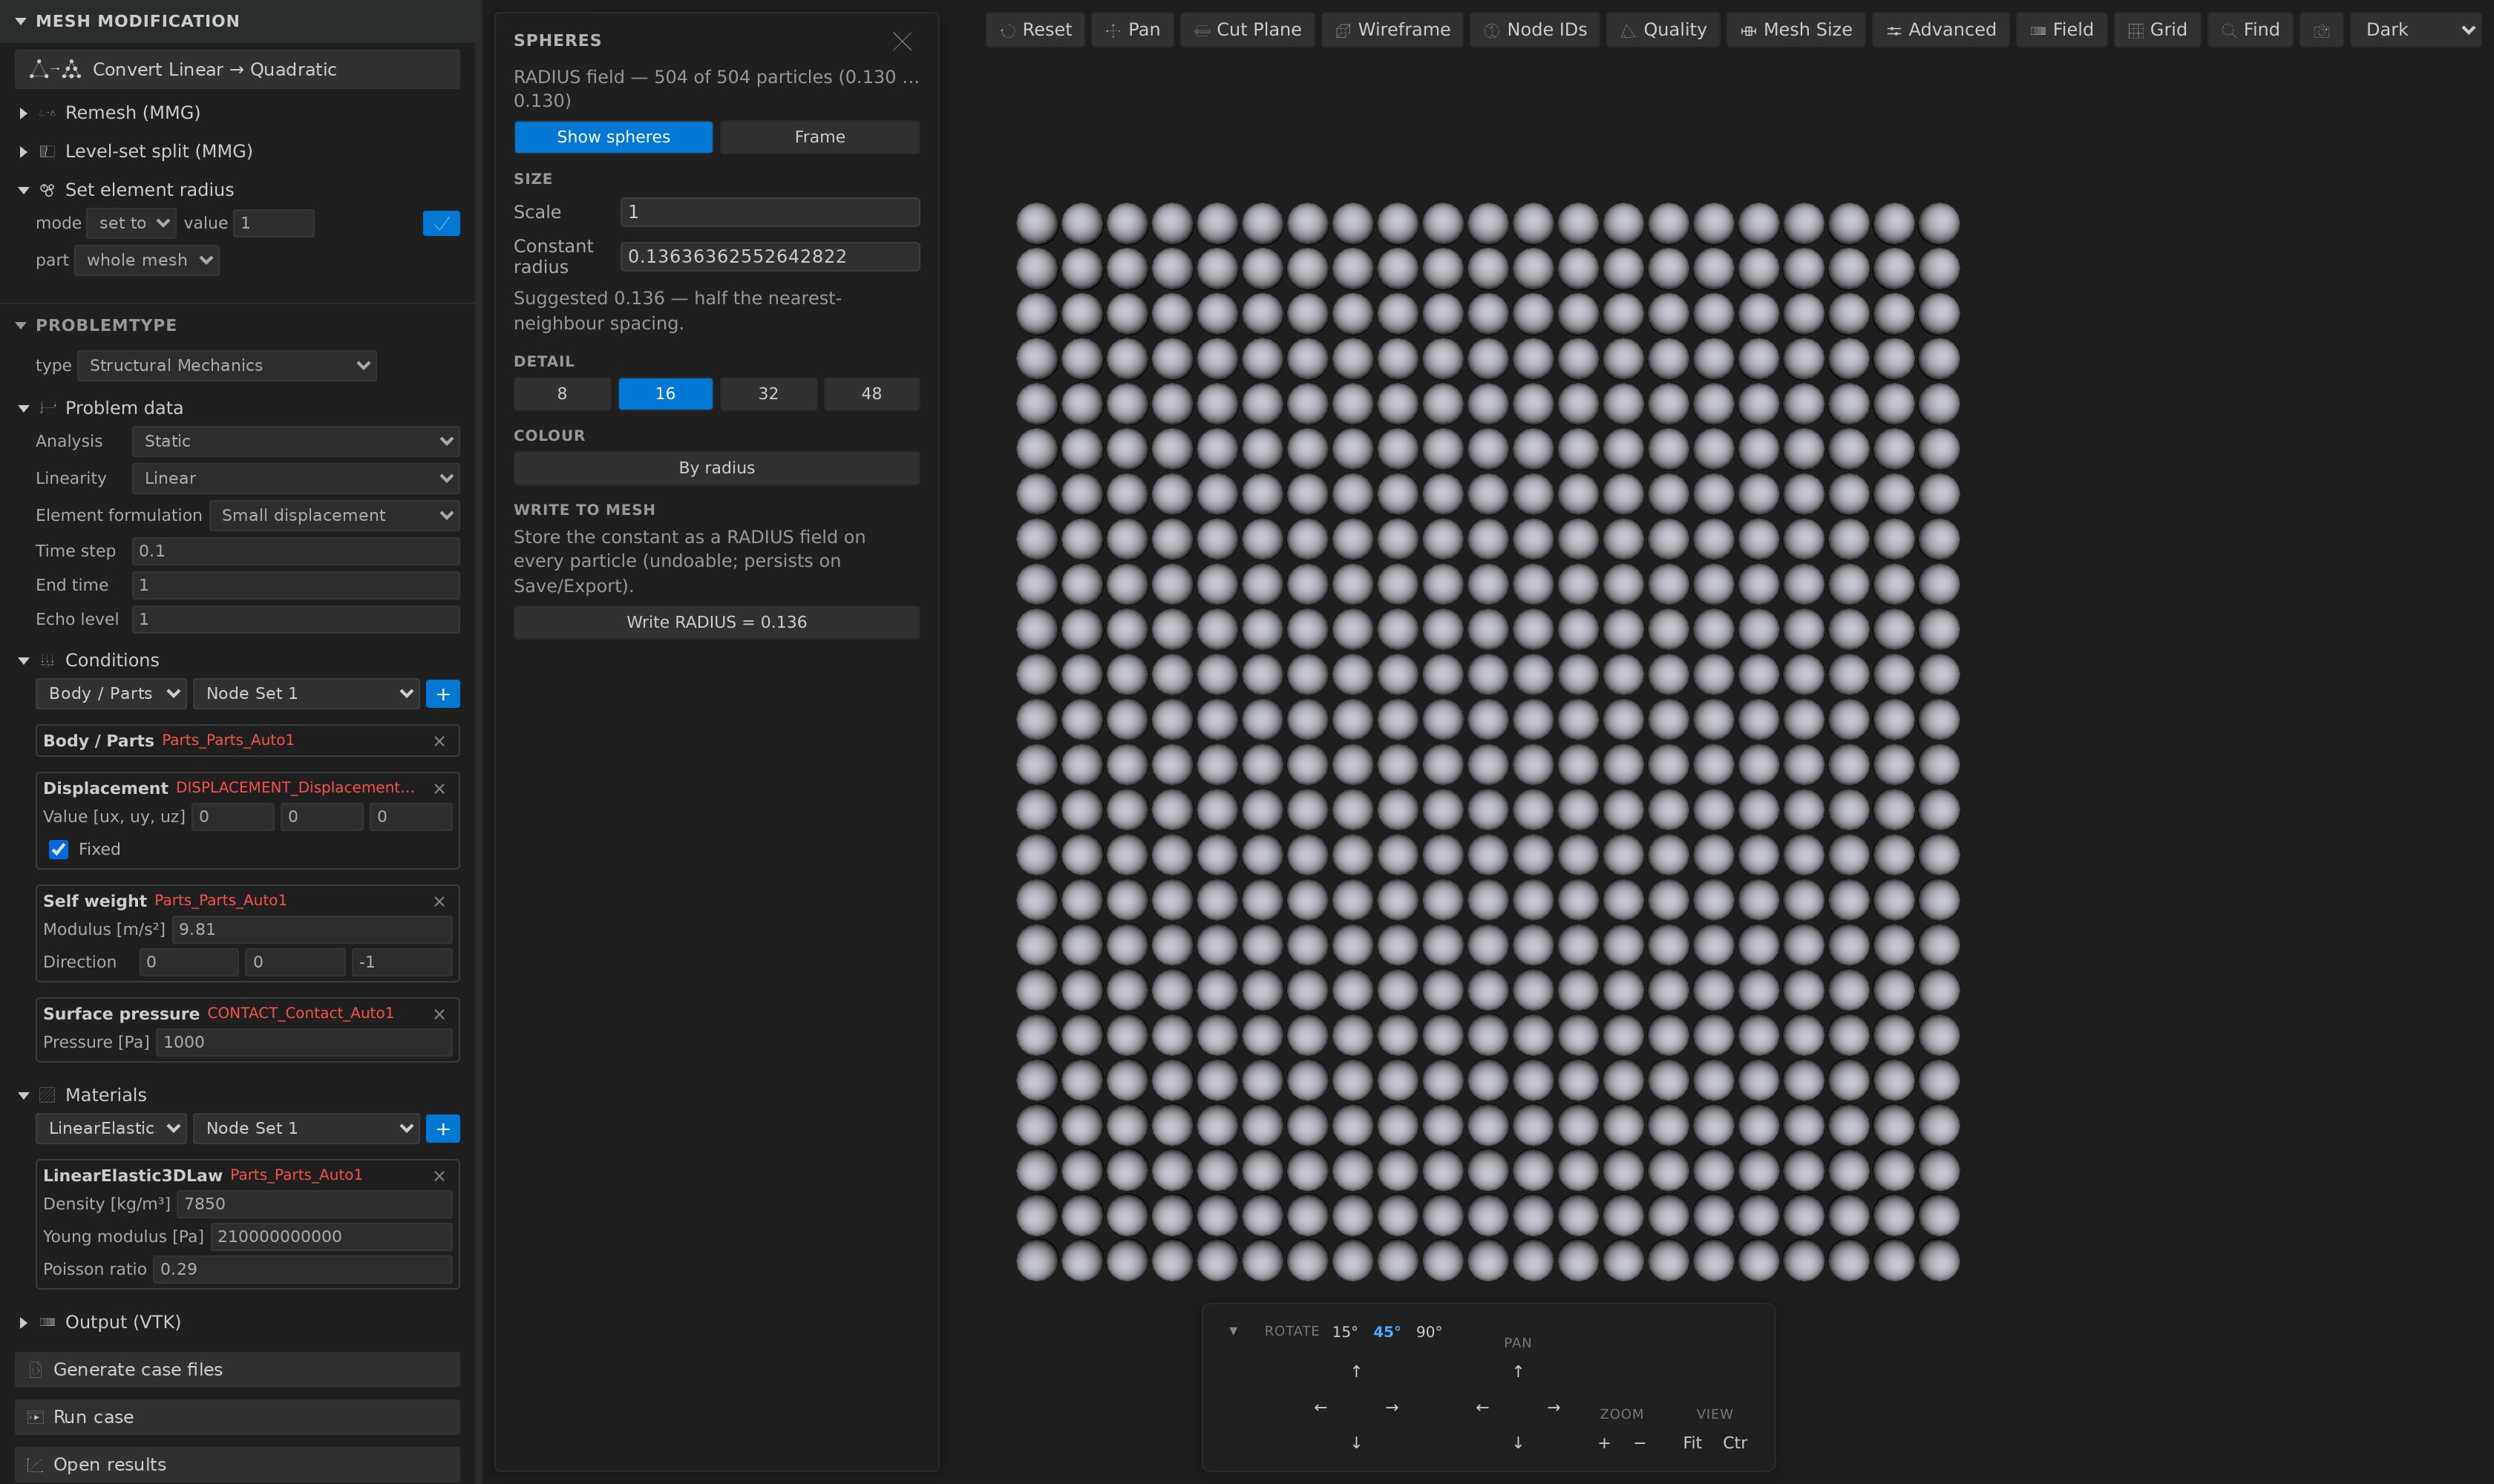The image size is (2494, 1484).
Task: Click Convert Linear → Quadratic
Action: [x=237, y=69]
